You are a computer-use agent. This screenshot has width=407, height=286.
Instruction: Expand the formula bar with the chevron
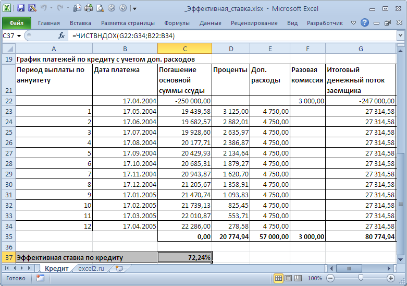click(401, 35)
